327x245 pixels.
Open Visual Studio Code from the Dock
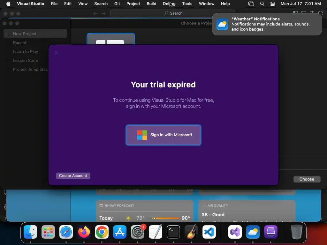[209, 232]
